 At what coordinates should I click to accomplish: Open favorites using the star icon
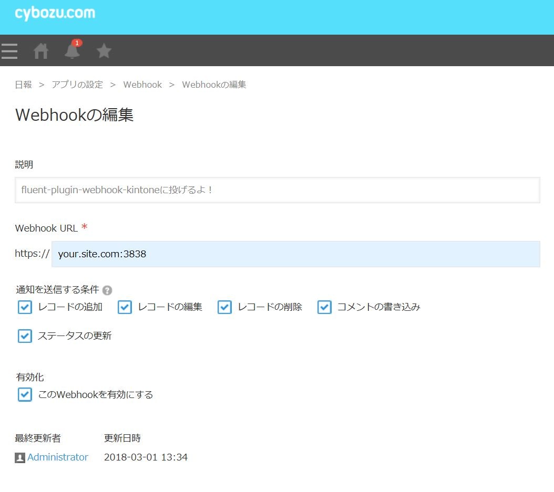click(104, 50)
